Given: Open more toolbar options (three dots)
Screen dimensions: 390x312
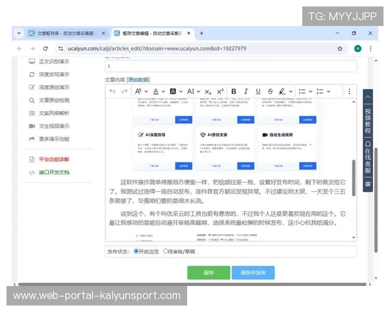Looking at the screenshot, I should pos(349,92).
